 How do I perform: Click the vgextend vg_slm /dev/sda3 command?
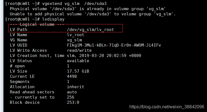click(74, 4)
